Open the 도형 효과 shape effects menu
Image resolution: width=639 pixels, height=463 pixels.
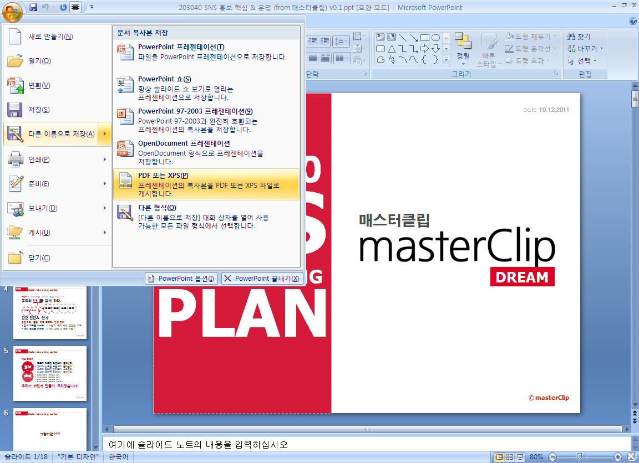(528, 60)
